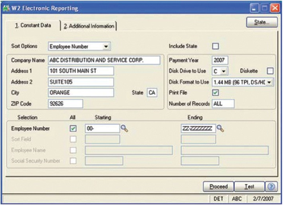The image size is (283, 205).
Task: Click the State field showing CA
Action: pyautogui.click(x=152, y=93)
